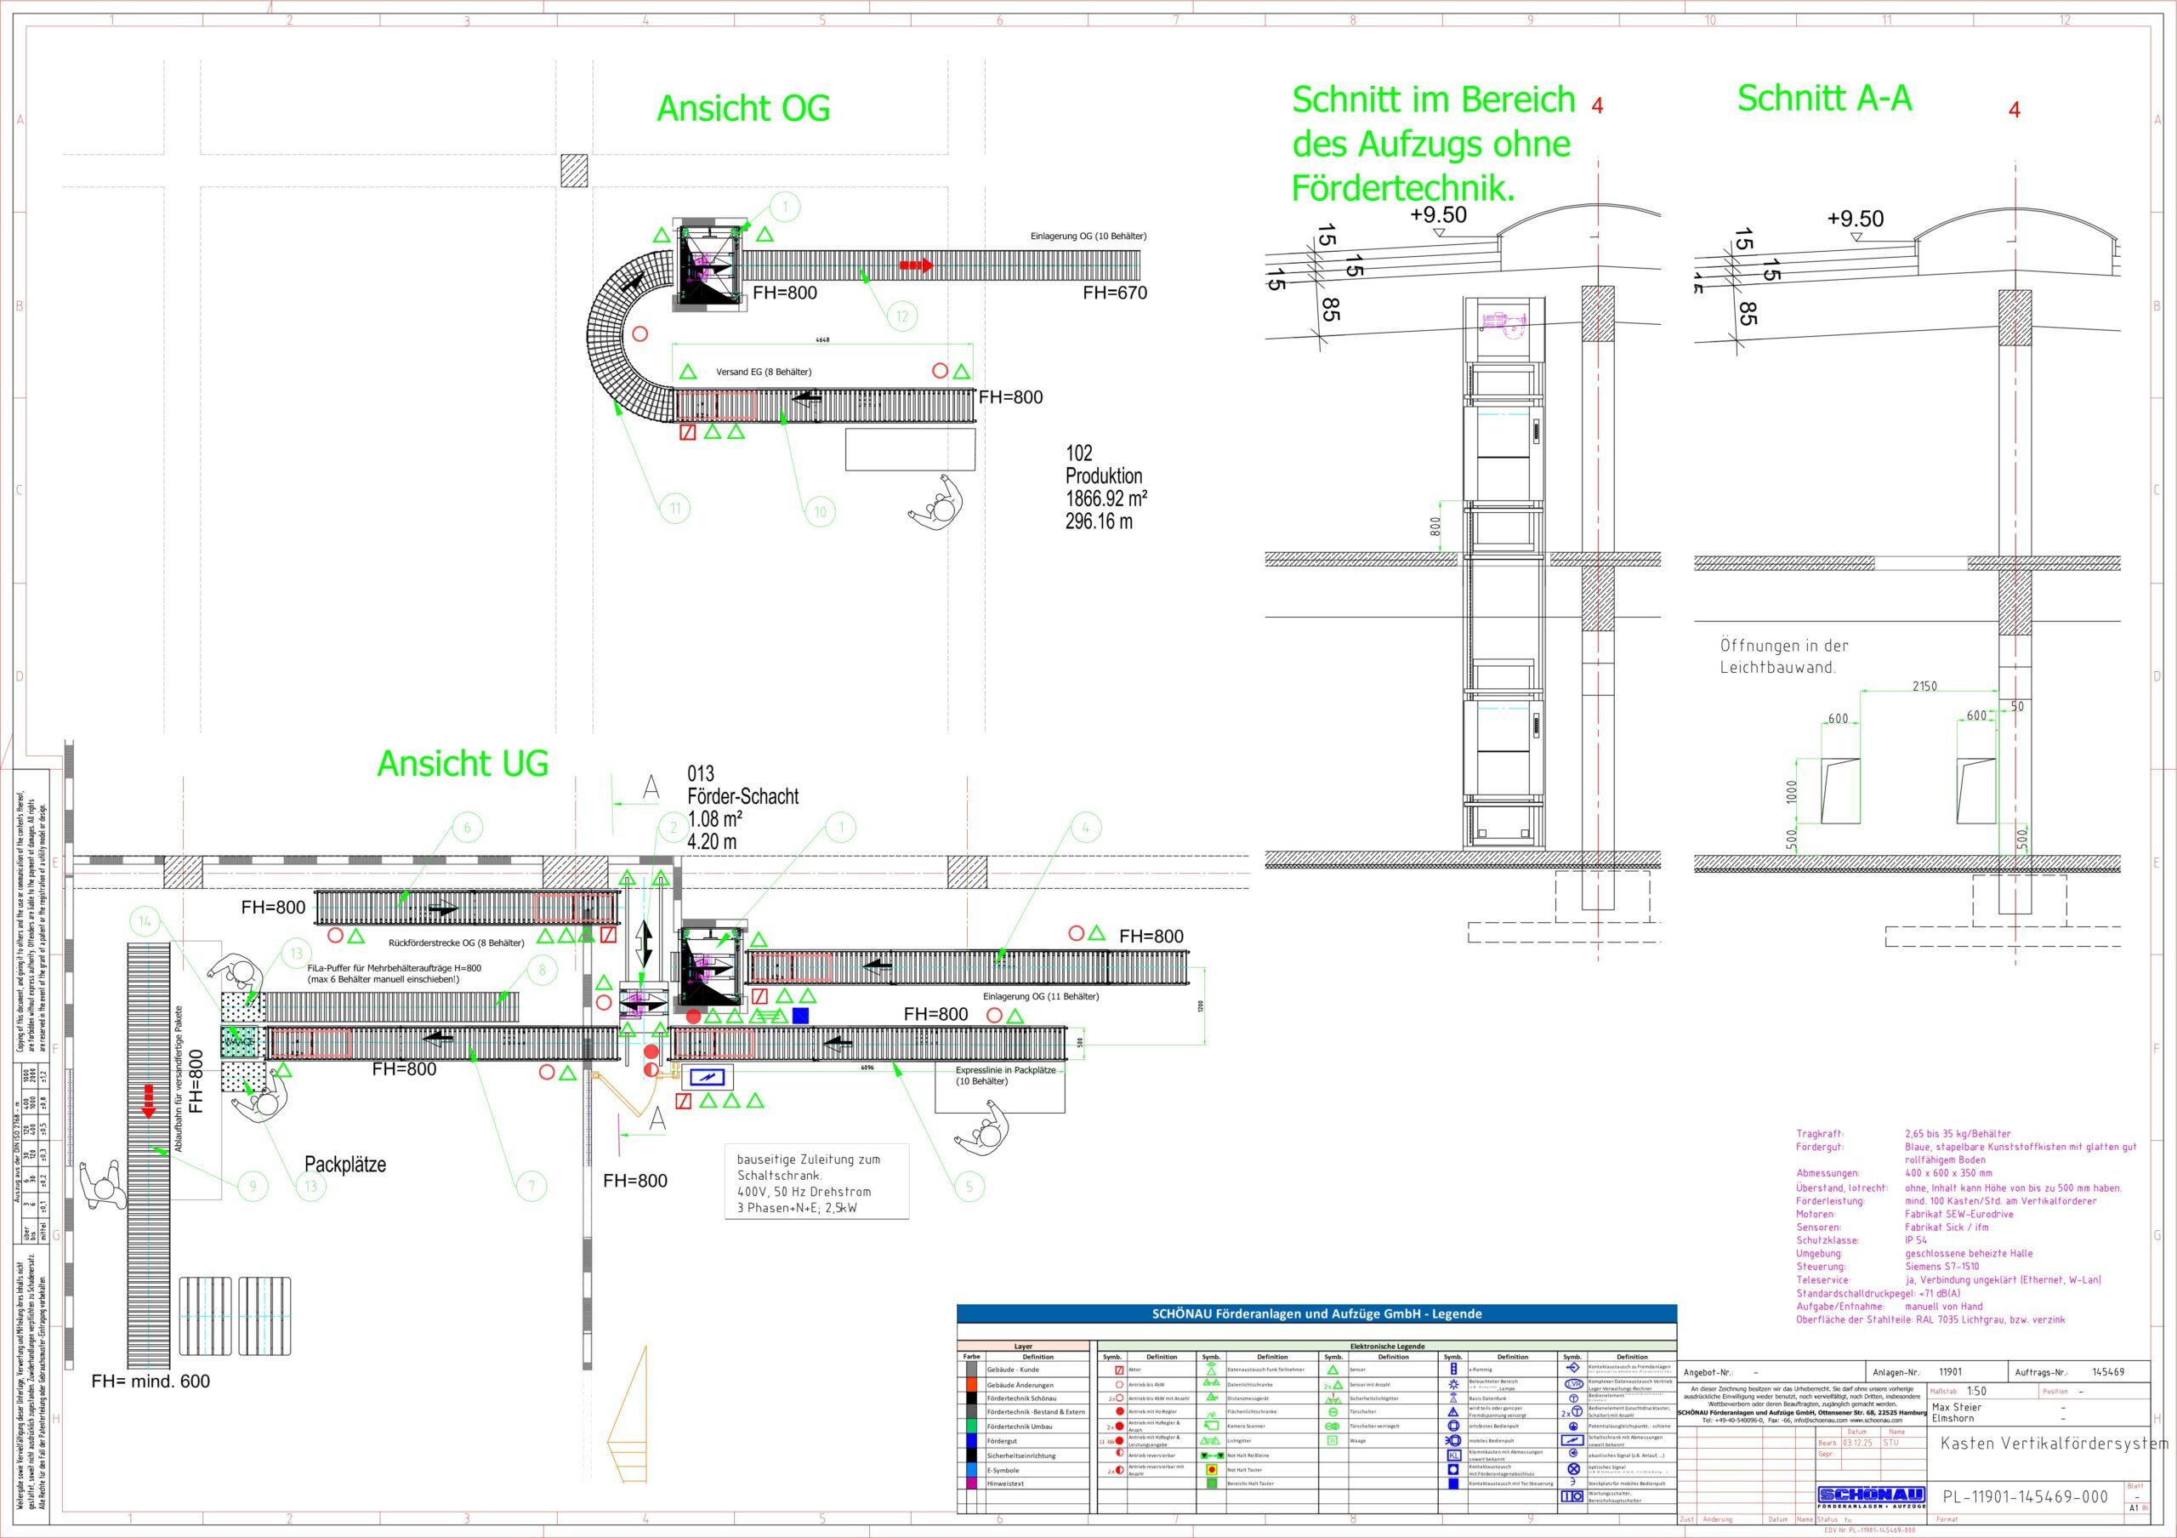Click the drawing number PL-11901-145469-000

2026,1497
